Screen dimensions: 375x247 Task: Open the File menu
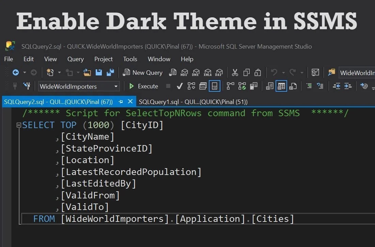9,59
